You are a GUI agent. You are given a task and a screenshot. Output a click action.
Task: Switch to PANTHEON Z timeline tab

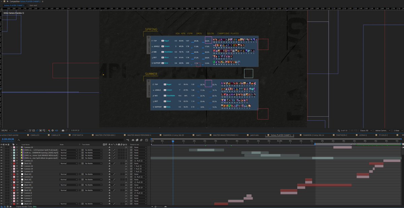tap(342, 135)
